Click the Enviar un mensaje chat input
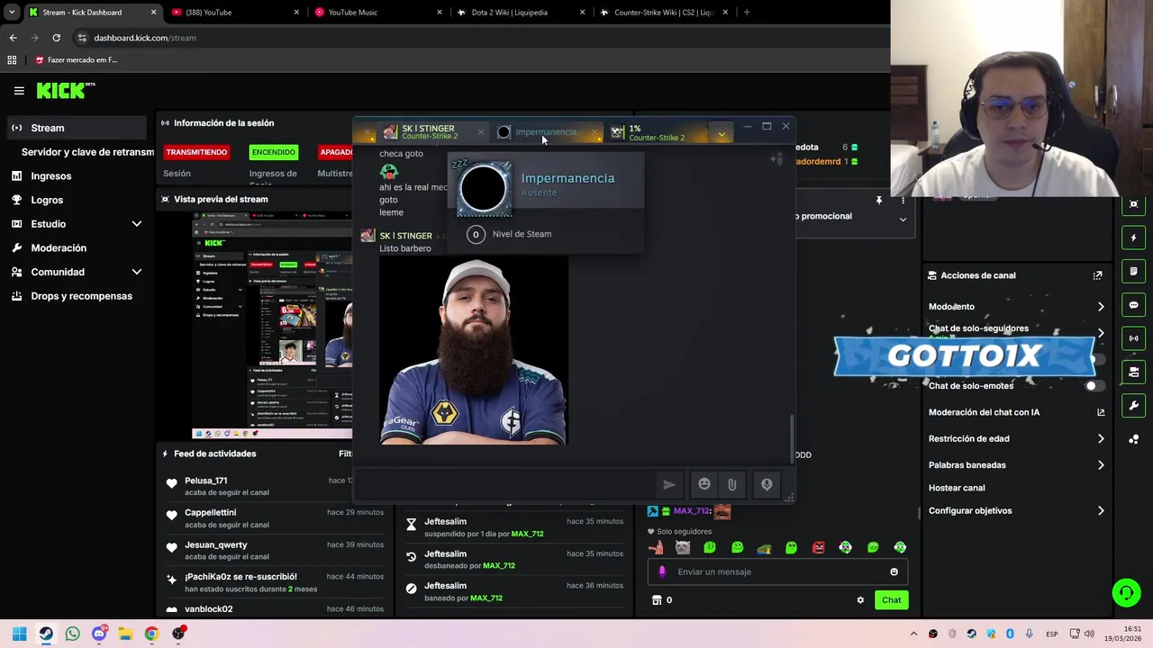The width and height of the screenshot is (1153, 648). [x=777, y=571]
